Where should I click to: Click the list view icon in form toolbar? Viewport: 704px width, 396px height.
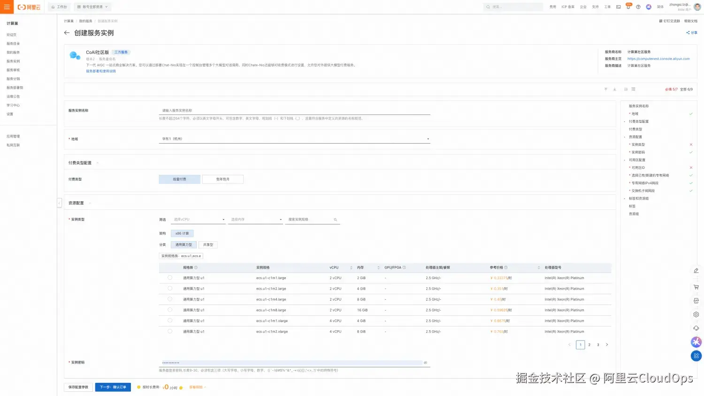(633, 89)
